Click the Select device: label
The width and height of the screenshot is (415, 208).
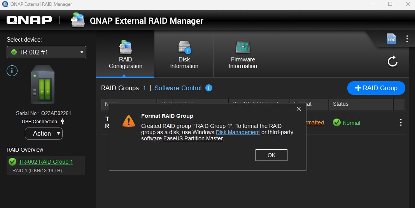24,40
